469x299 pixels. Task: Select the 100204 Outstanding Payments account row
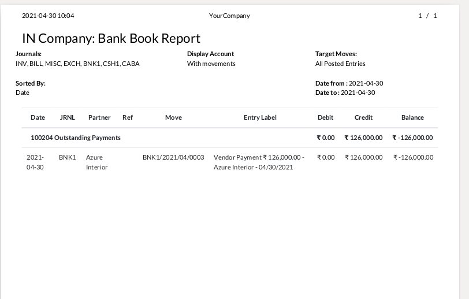pos(76,138)
